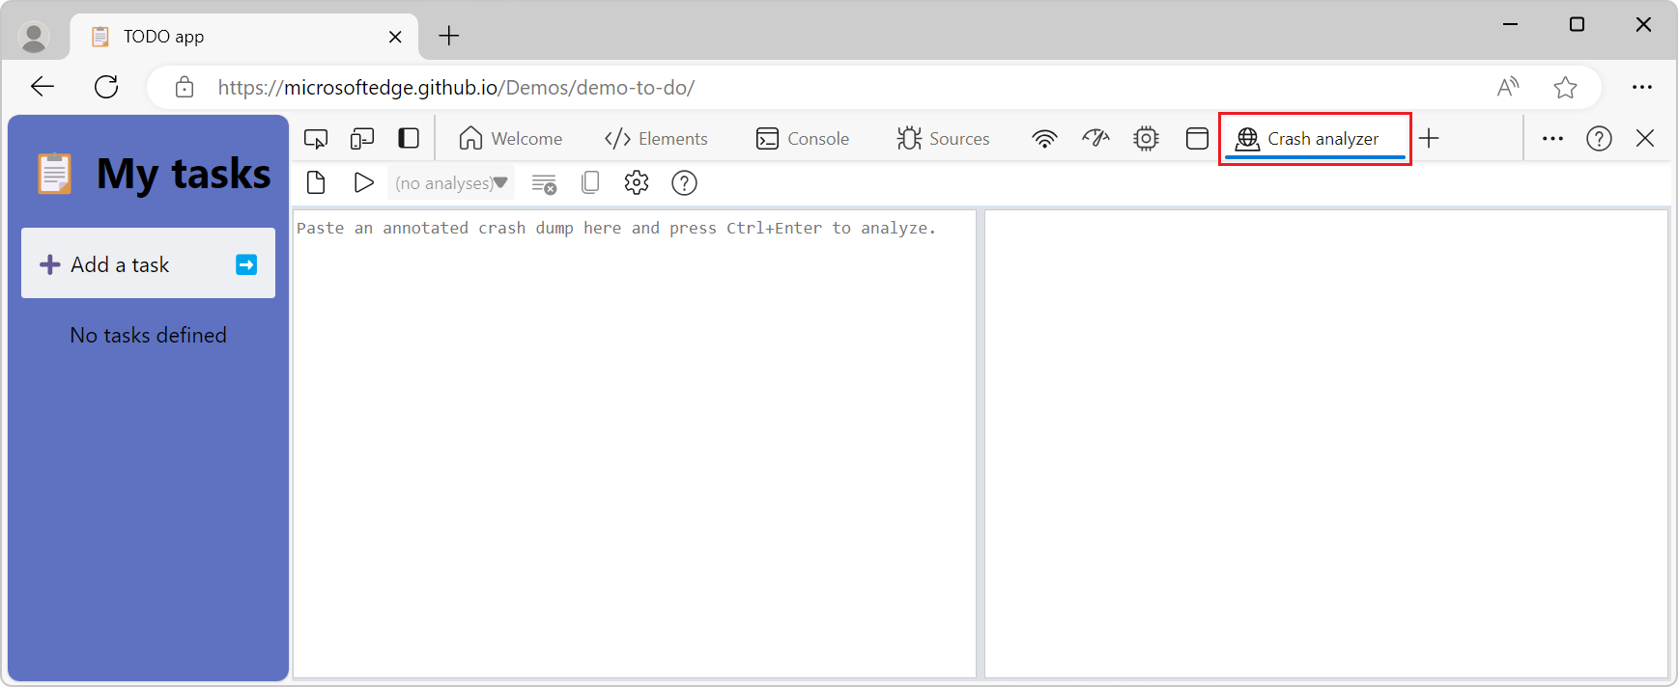The height and width of the screenshot is (687, 1678).
Task: Click the address bar URL
Action: click(456, 88)
